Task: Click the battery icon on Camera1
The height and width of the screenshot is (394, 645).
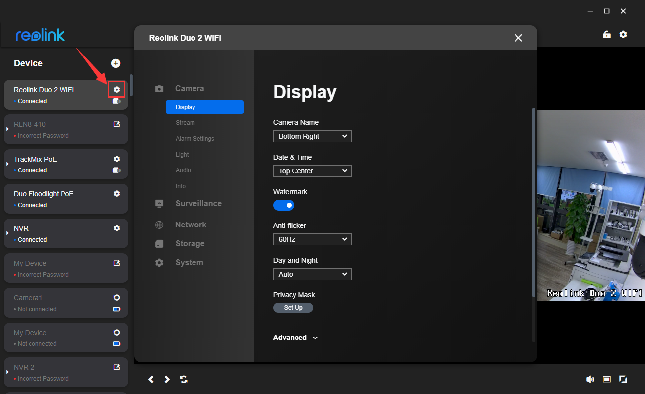Action: coord(117,309)
